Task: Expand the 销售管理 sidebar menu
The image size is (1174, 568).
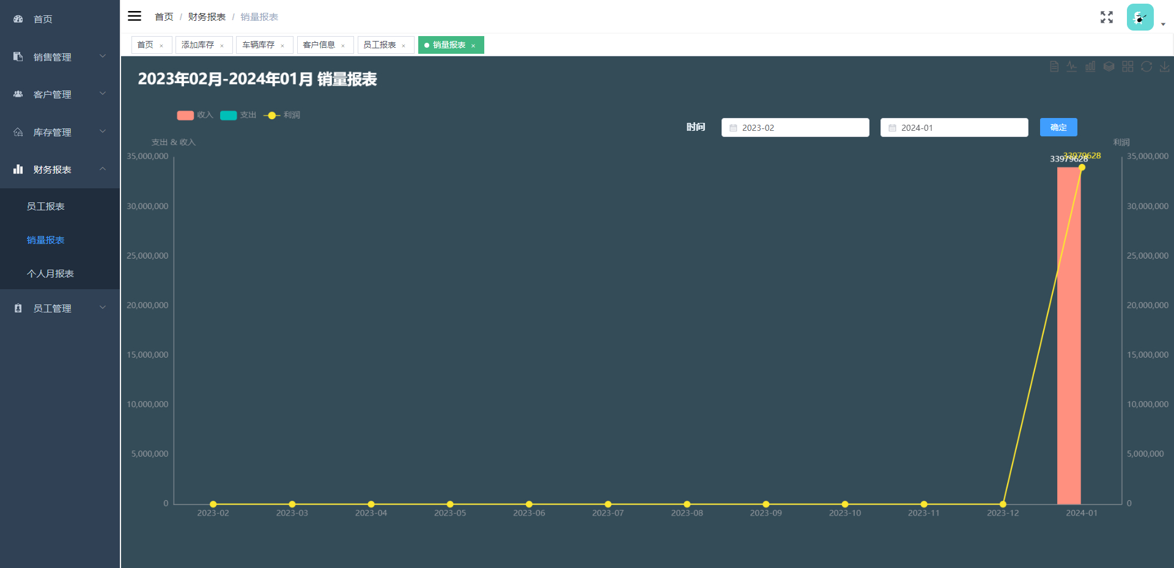Action: 60,57
